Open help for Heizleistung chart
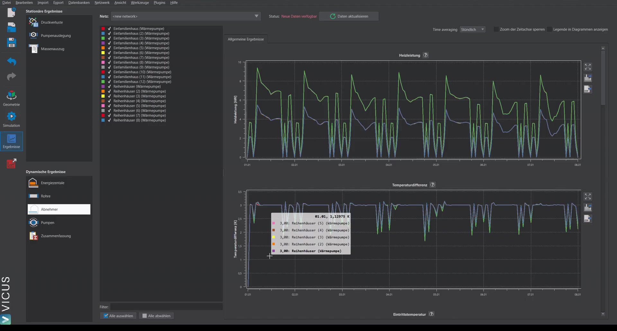 click(x=425, y=55)
